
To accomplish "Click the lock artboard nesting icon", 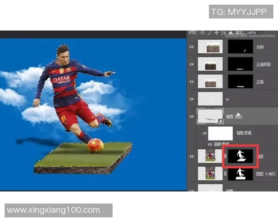I will [x=223, y=33].
